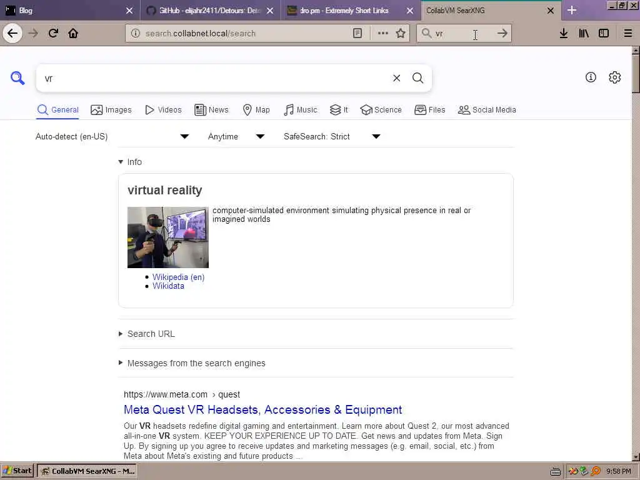Select the Social Media category
This screenshot has height=480, width=640.
pos(487,110)
